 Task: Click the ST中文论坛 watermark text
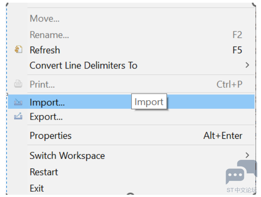pyautogui.click(x=241, y=190)
